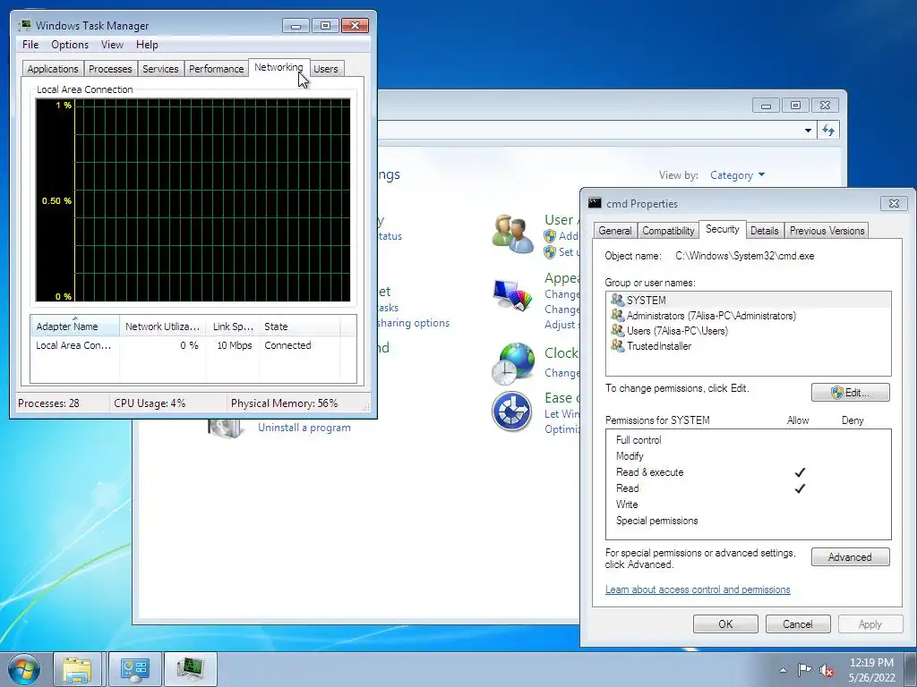Open the Help menu in Task Manager
Viewport: 917px width, 687px height.
[x=147, y=45]
